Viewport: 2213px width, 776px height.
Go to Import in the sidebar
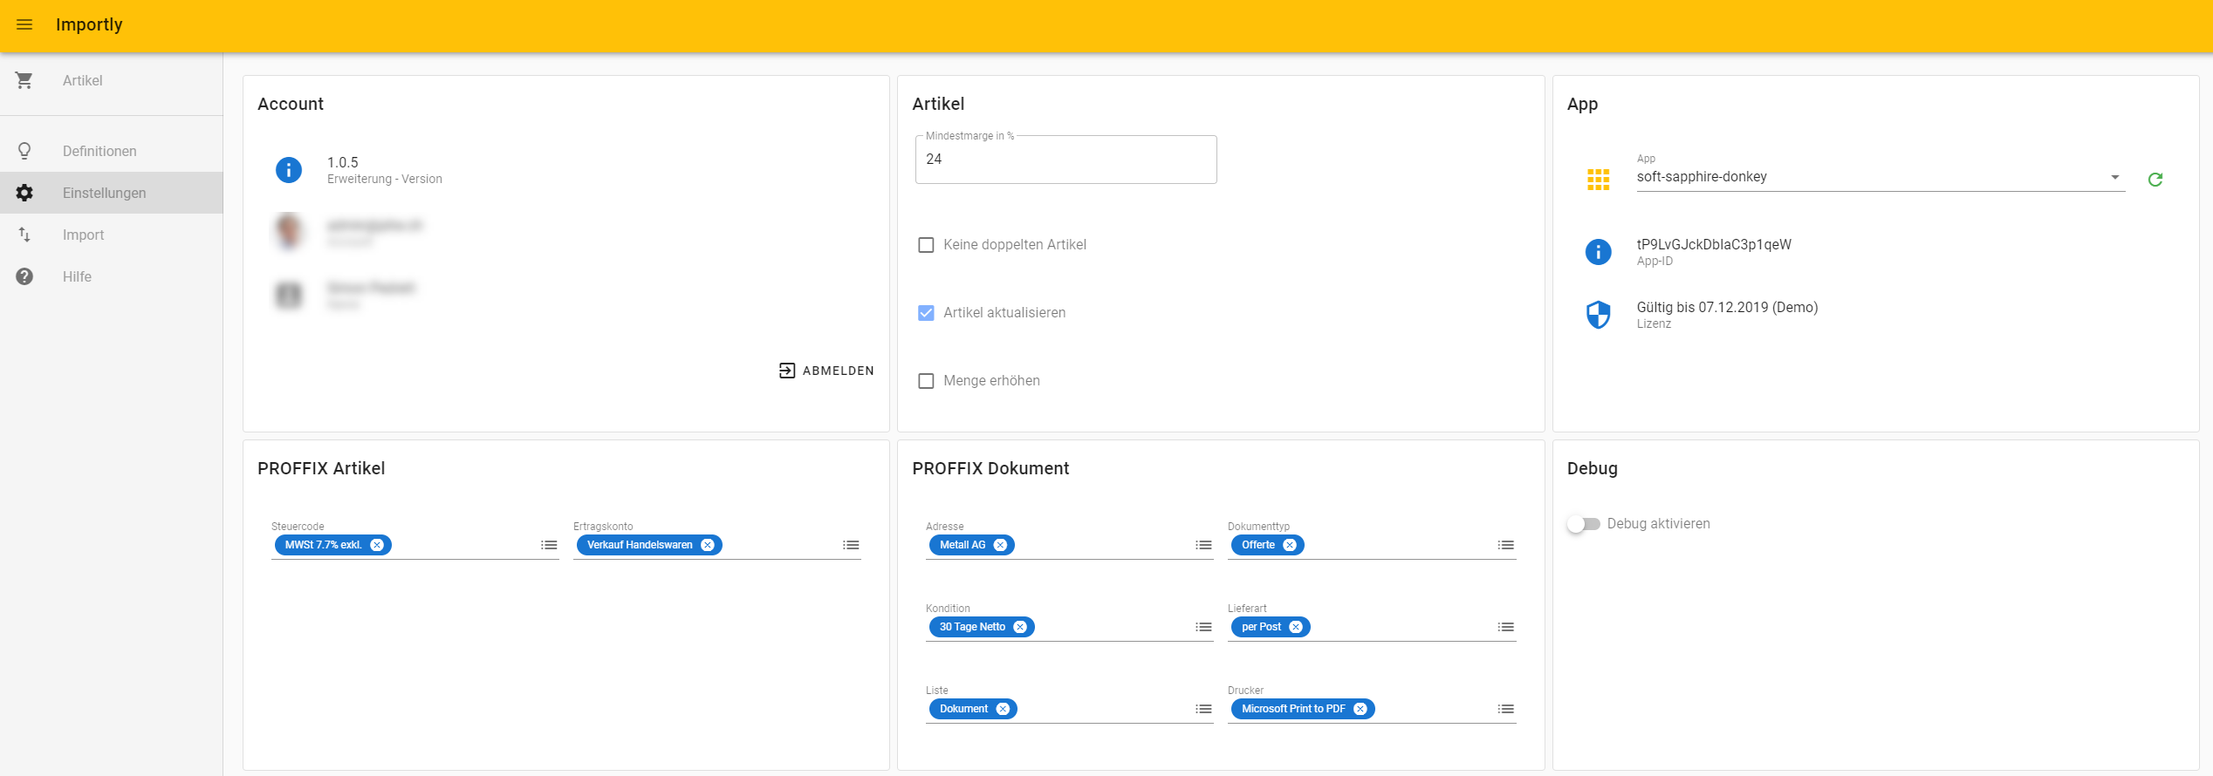pyautogui.click(x=83, y=235)
